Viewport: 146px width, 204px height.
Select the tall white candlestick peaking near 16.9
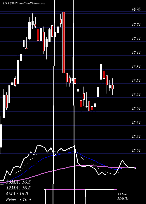[x=101, y=72]
